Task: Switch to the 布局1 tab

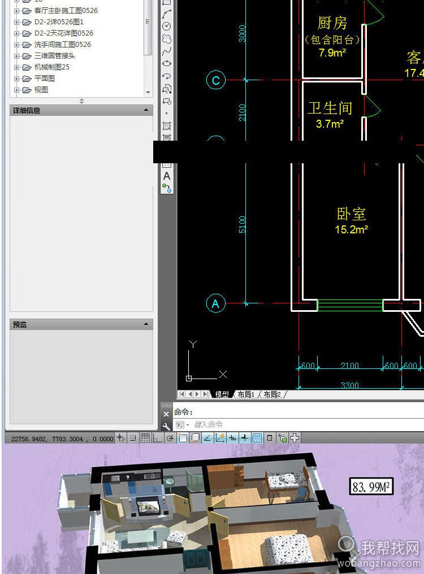Action: click(246, 394)
